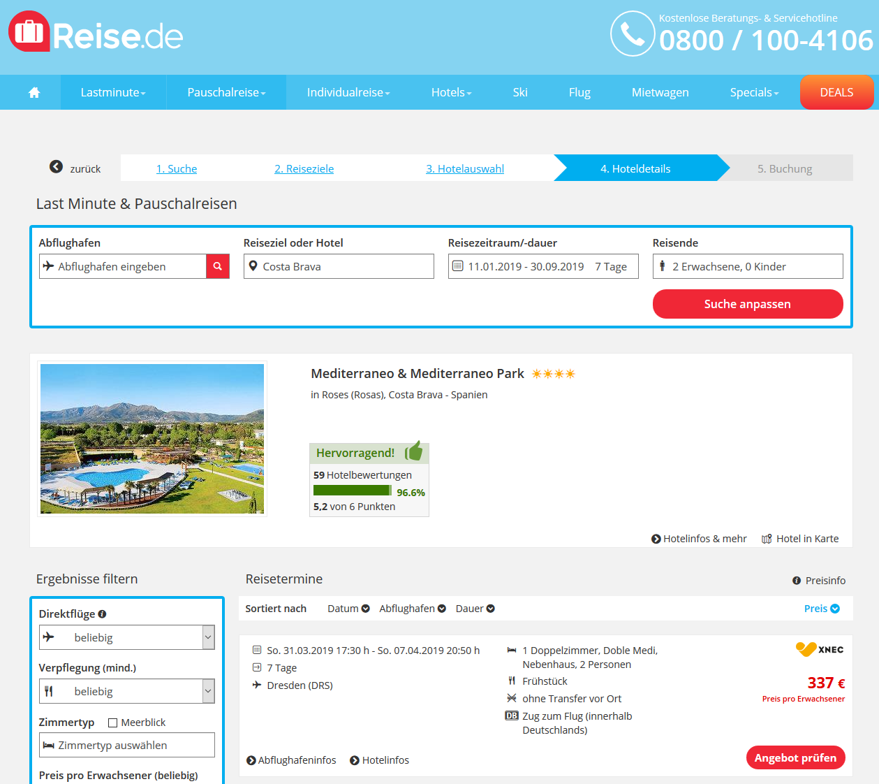
Task: Open the Mietwagen menu item
Action: click(660, 92)
